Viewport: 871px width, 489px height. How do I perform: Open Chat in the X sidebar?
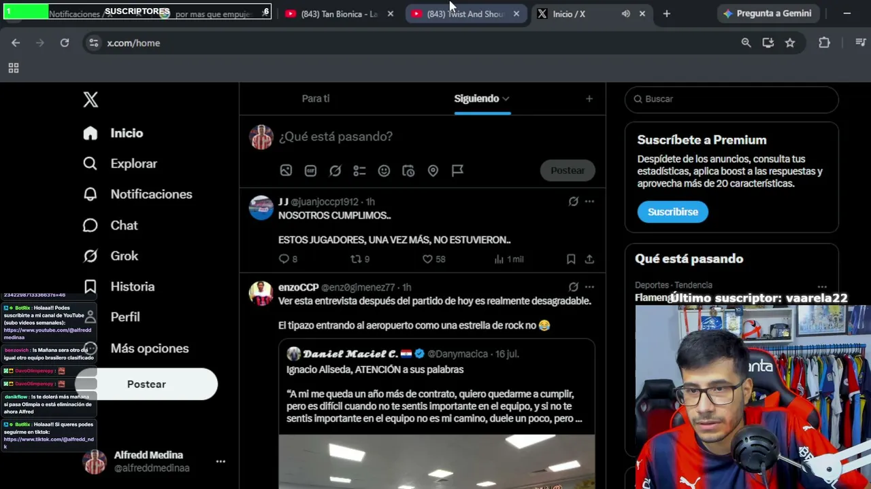[x=110, y=225]
